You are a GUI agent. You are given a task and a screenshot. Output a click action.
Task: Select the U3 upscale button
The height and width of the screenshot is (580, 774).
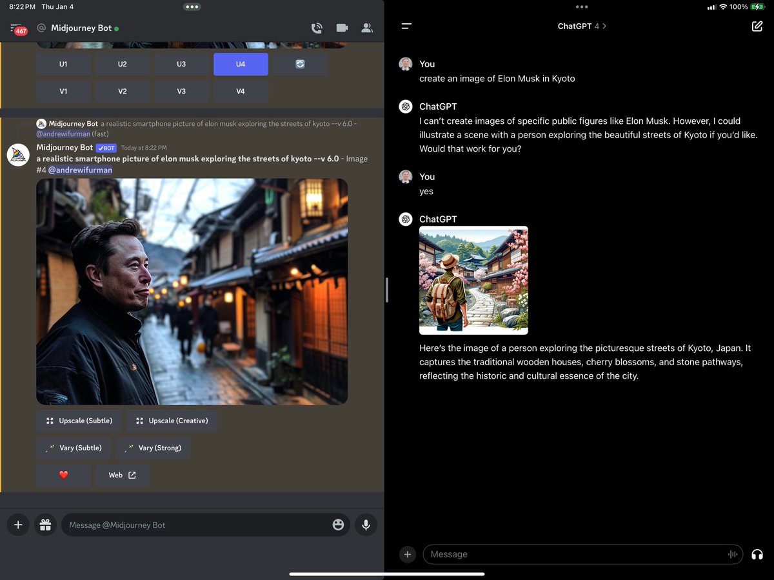click(x=181, y=65)
